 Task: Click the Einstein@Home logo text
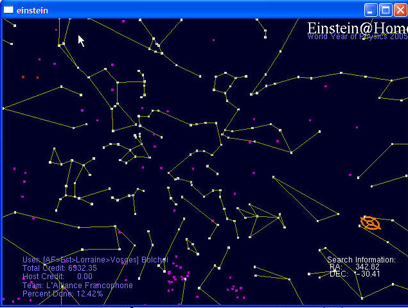pyautogui.click(x=357, y=28)
